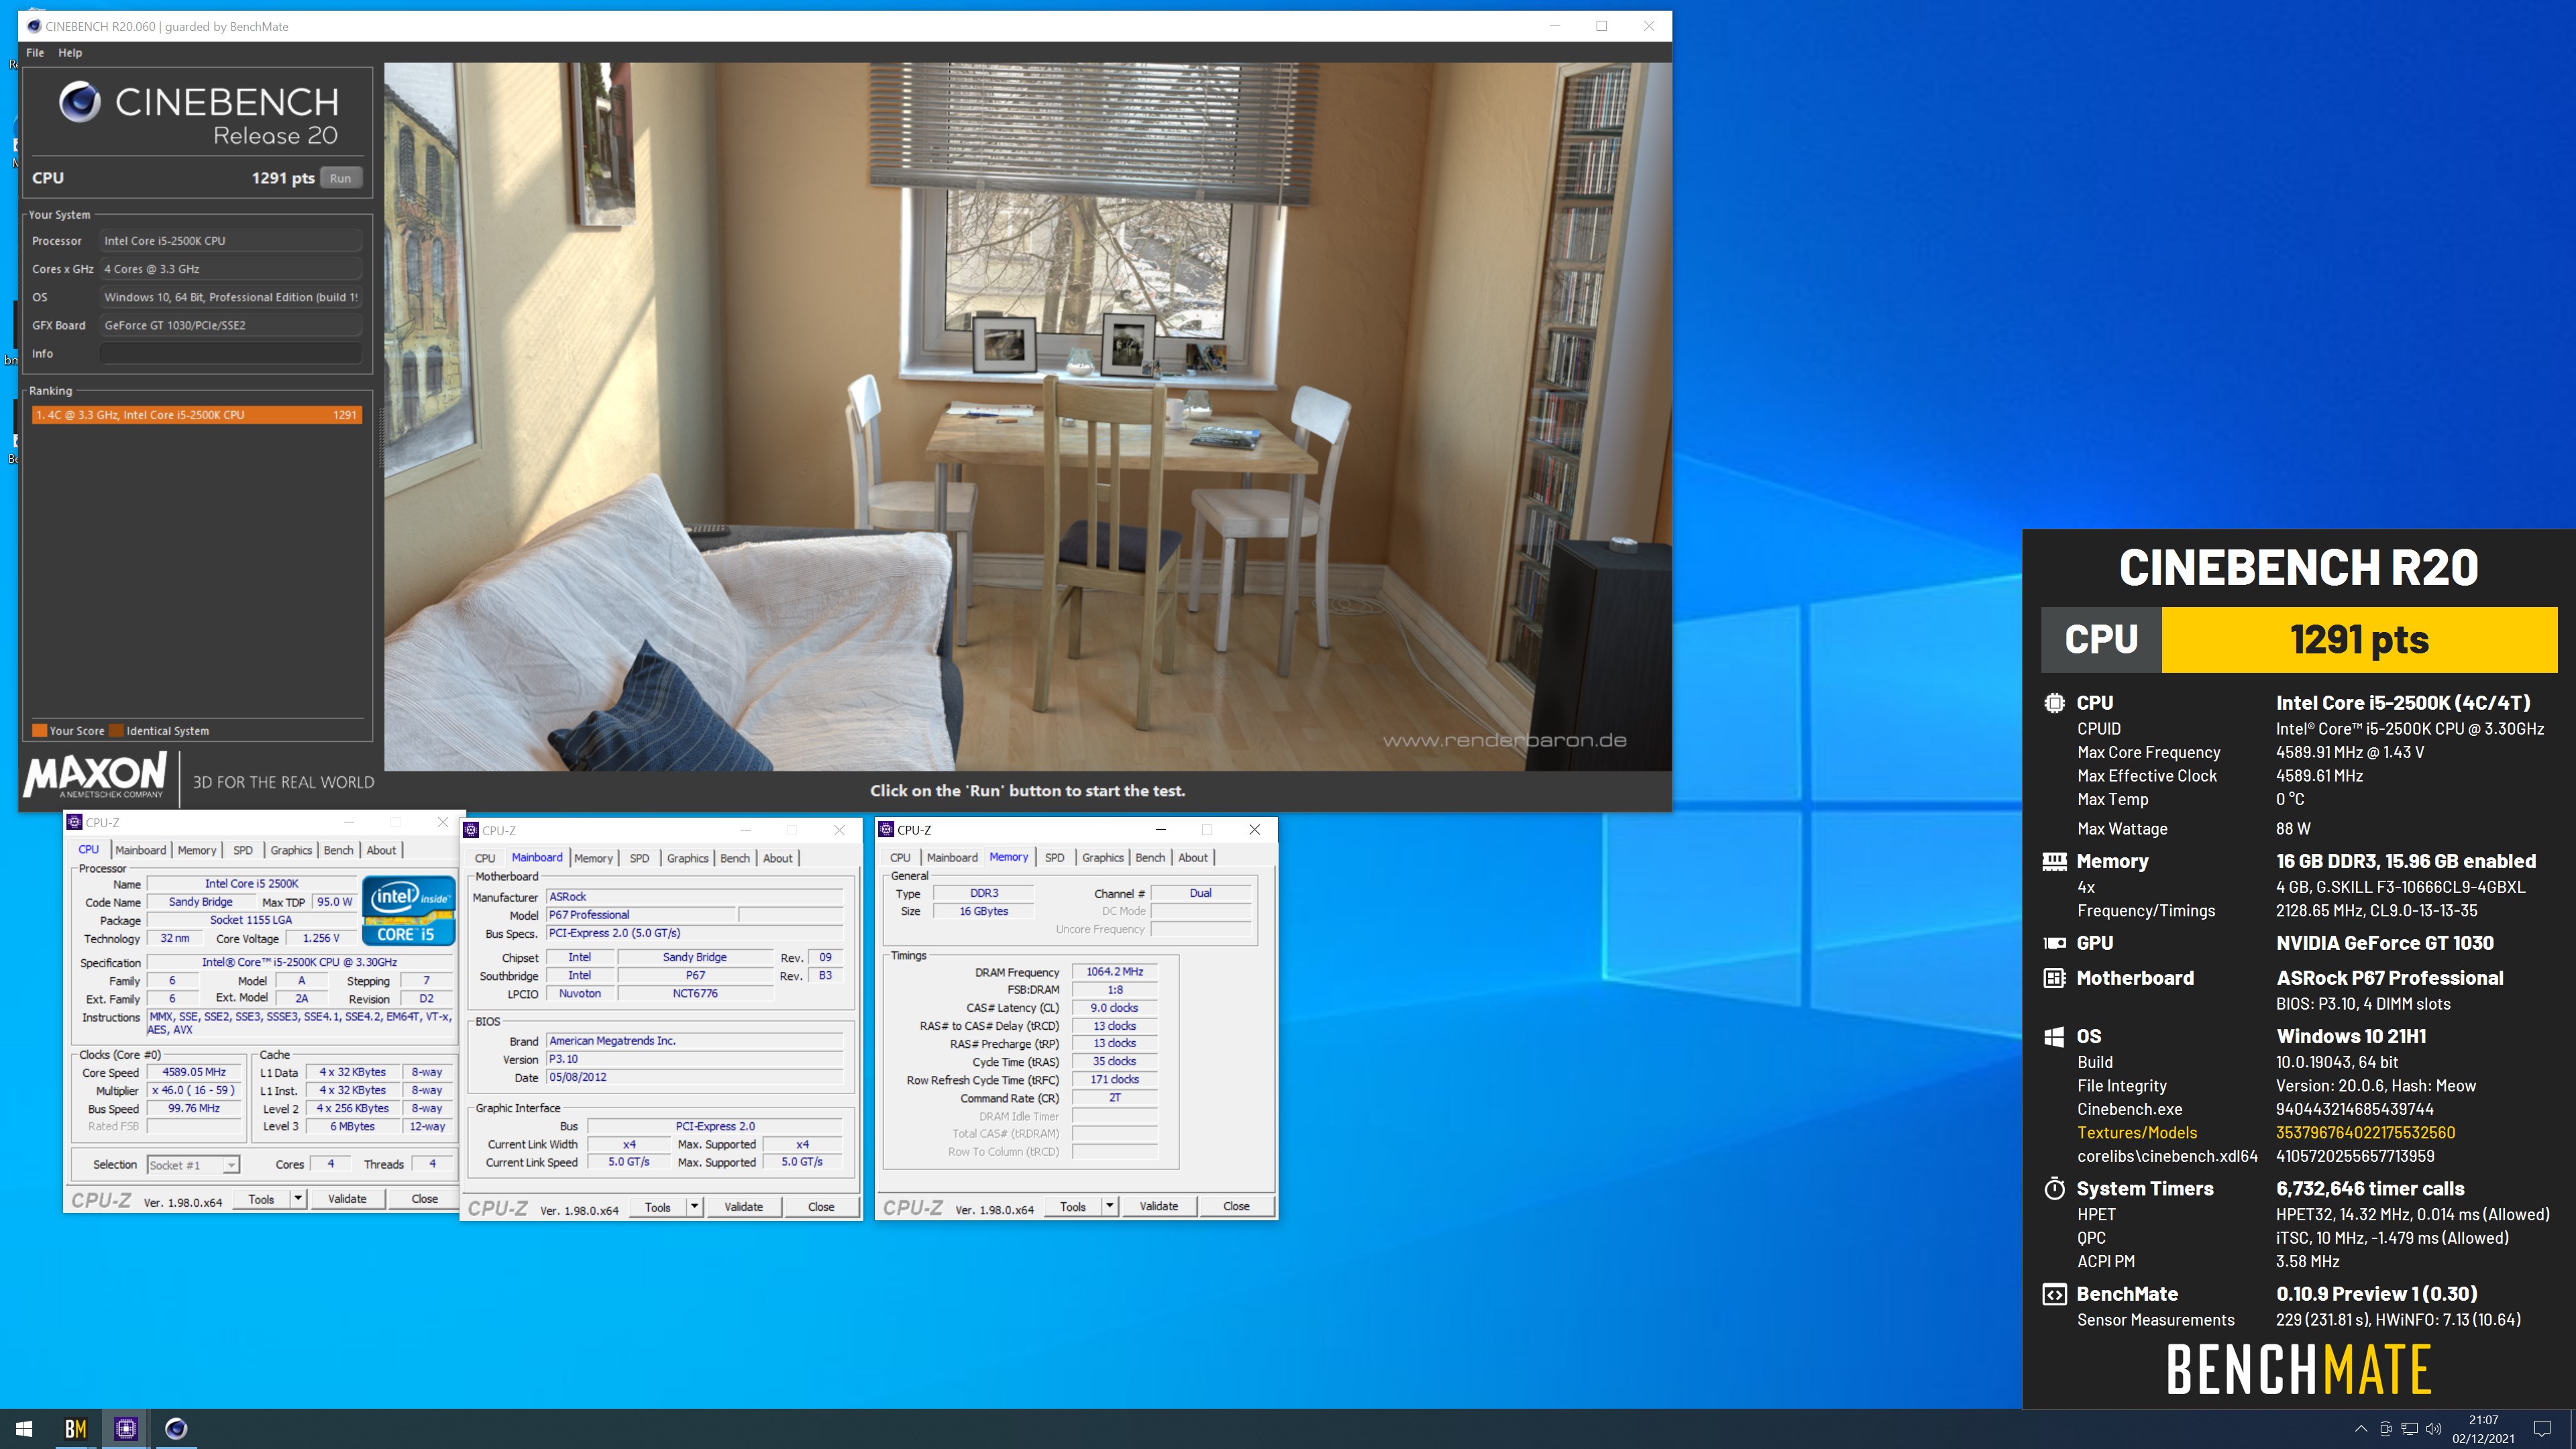Click the BenchMate CPU chip icon
Viewport: 2576px width, 1449px height.
pyautogui.click(x=2054, y=703)
